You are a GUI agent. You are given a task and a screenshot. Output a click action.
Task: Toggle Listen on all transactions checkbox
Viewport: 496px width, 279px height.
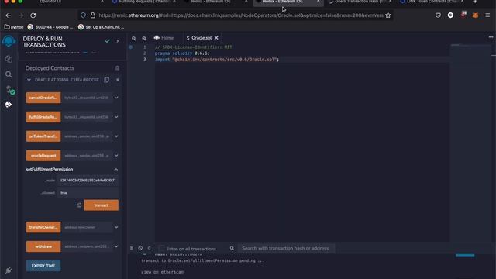point(161,248)
